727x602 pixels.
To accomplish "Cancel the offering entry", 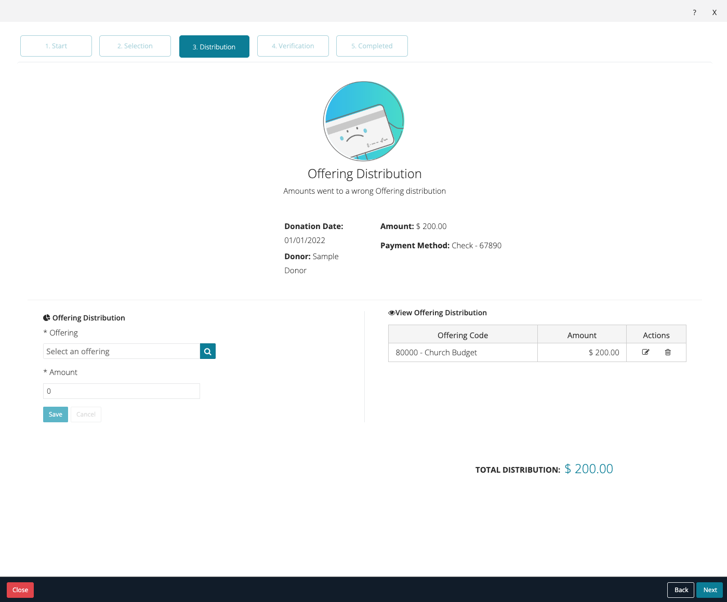I will (85, 414).
